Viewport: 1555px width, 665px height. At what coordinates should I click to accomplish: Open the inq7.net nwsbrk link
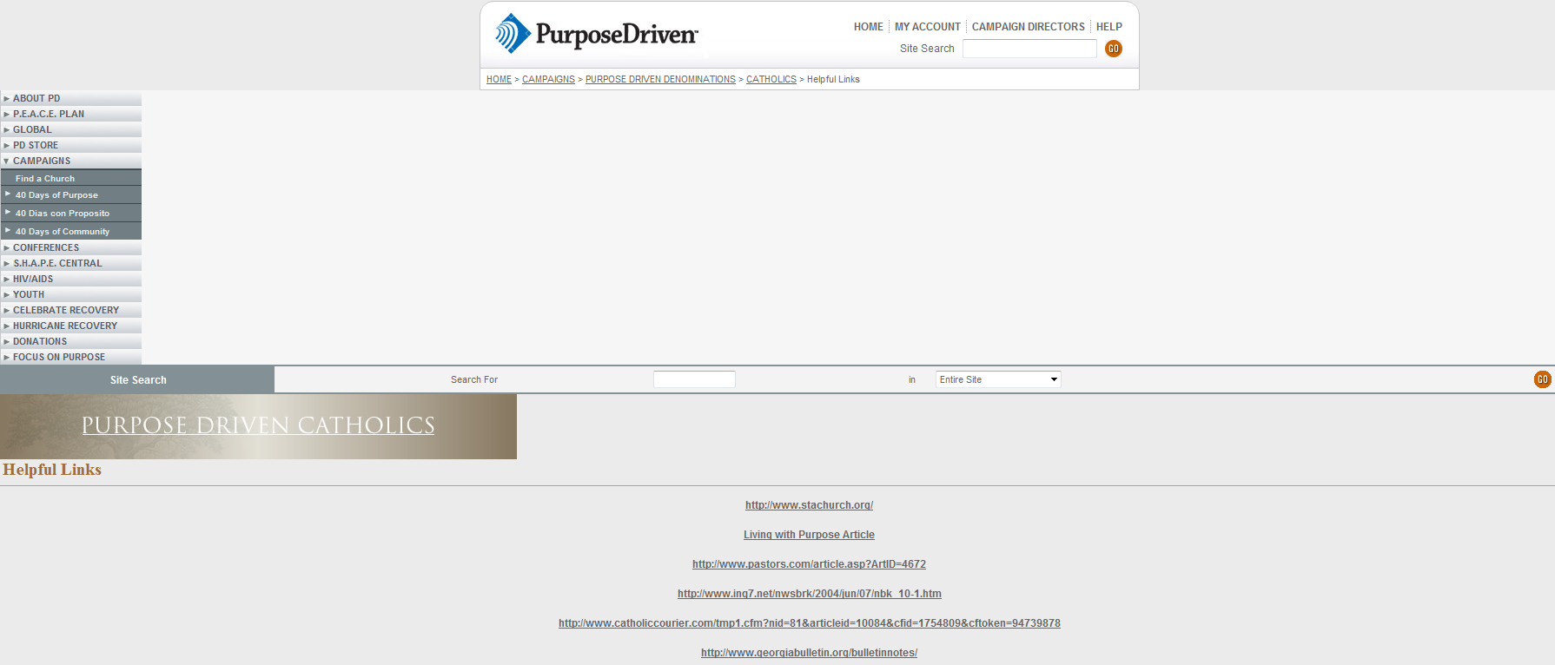click(x=809, y=594)
